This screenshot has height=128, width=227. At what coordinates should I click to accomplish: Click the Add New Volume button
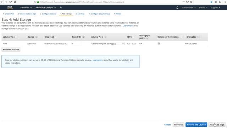[11, 49]
